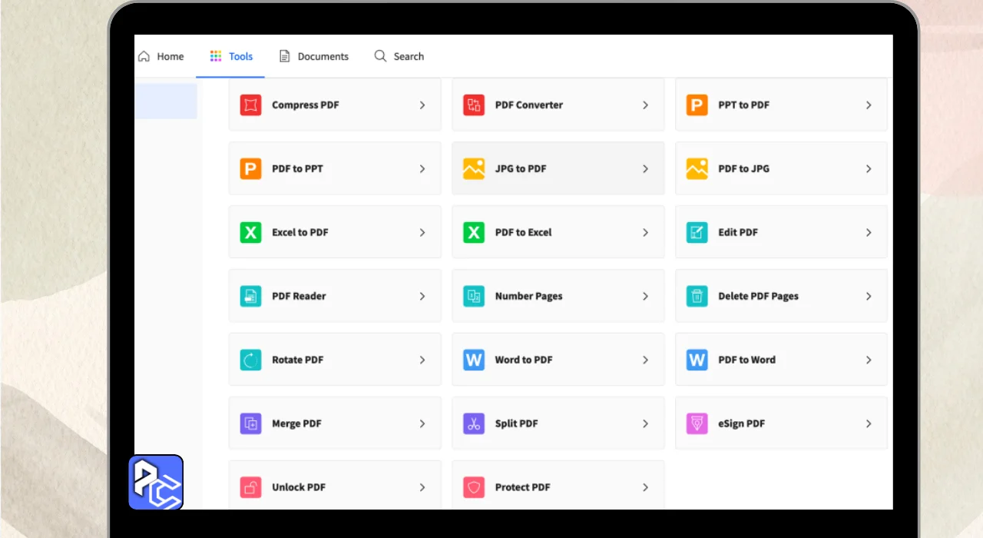
Task: Click the PDF to JPG image icon
Action: tap(697, 169)
